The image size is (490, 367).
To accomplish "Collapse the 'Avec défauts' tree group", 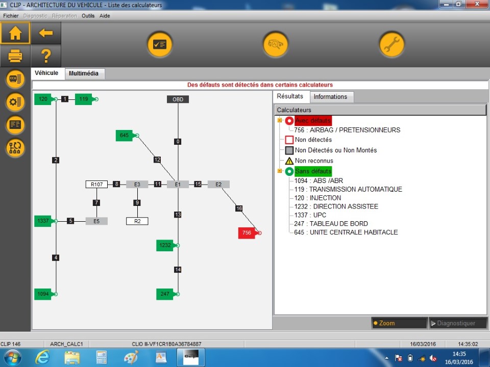I will click(280, 120).
